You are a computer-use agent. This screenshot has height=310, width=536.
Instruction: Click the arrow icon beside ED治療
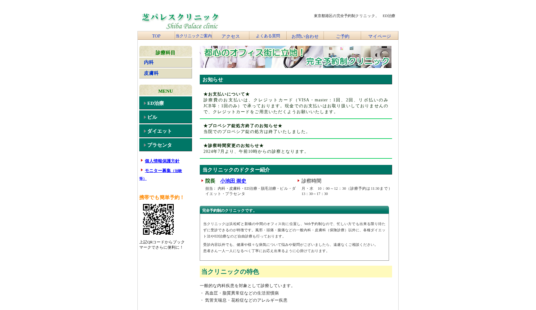coord(145,103)
